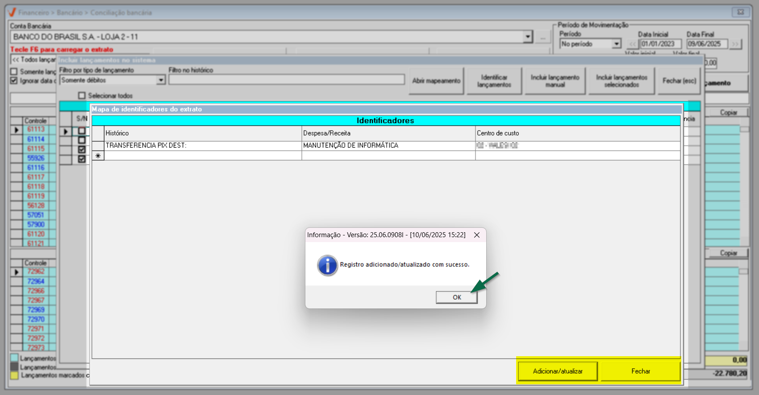Click the yellow 0,00 total field
The height and width of the screenshot is (395, 759).
click(726, 360)
